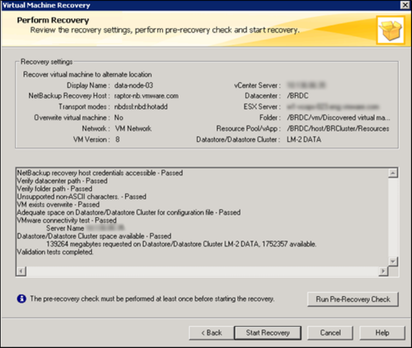The image size is (412, 348).
Task: Cancel the Virtual Machine Recovery wizard
Action: tap(330, 333)
